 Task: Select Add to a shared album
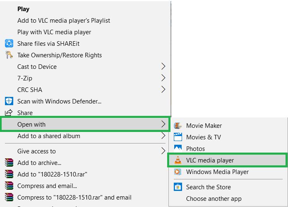49,136
